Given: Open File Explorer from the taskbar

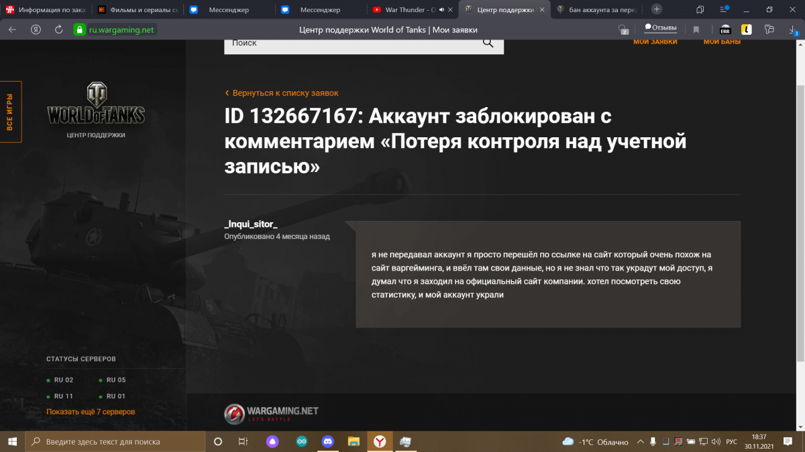Looking at the screenshot, I should (354, 441).
